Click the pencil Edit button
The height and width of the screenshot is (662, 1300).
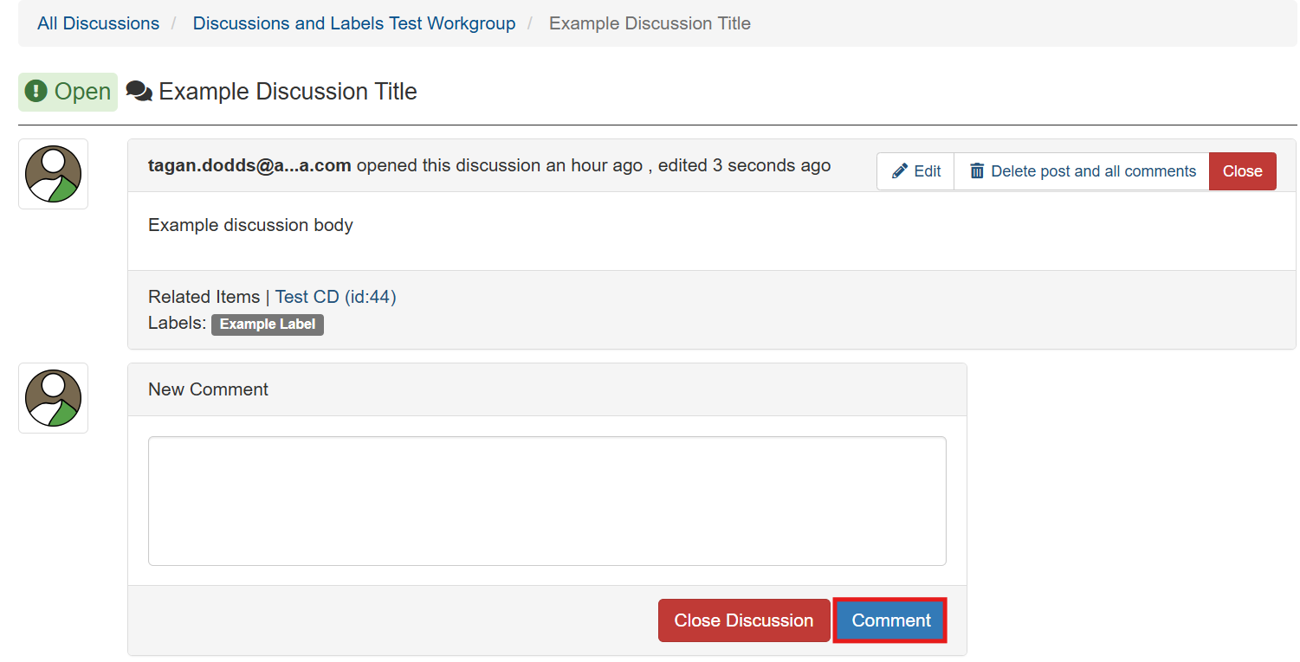tap(915, 171)
